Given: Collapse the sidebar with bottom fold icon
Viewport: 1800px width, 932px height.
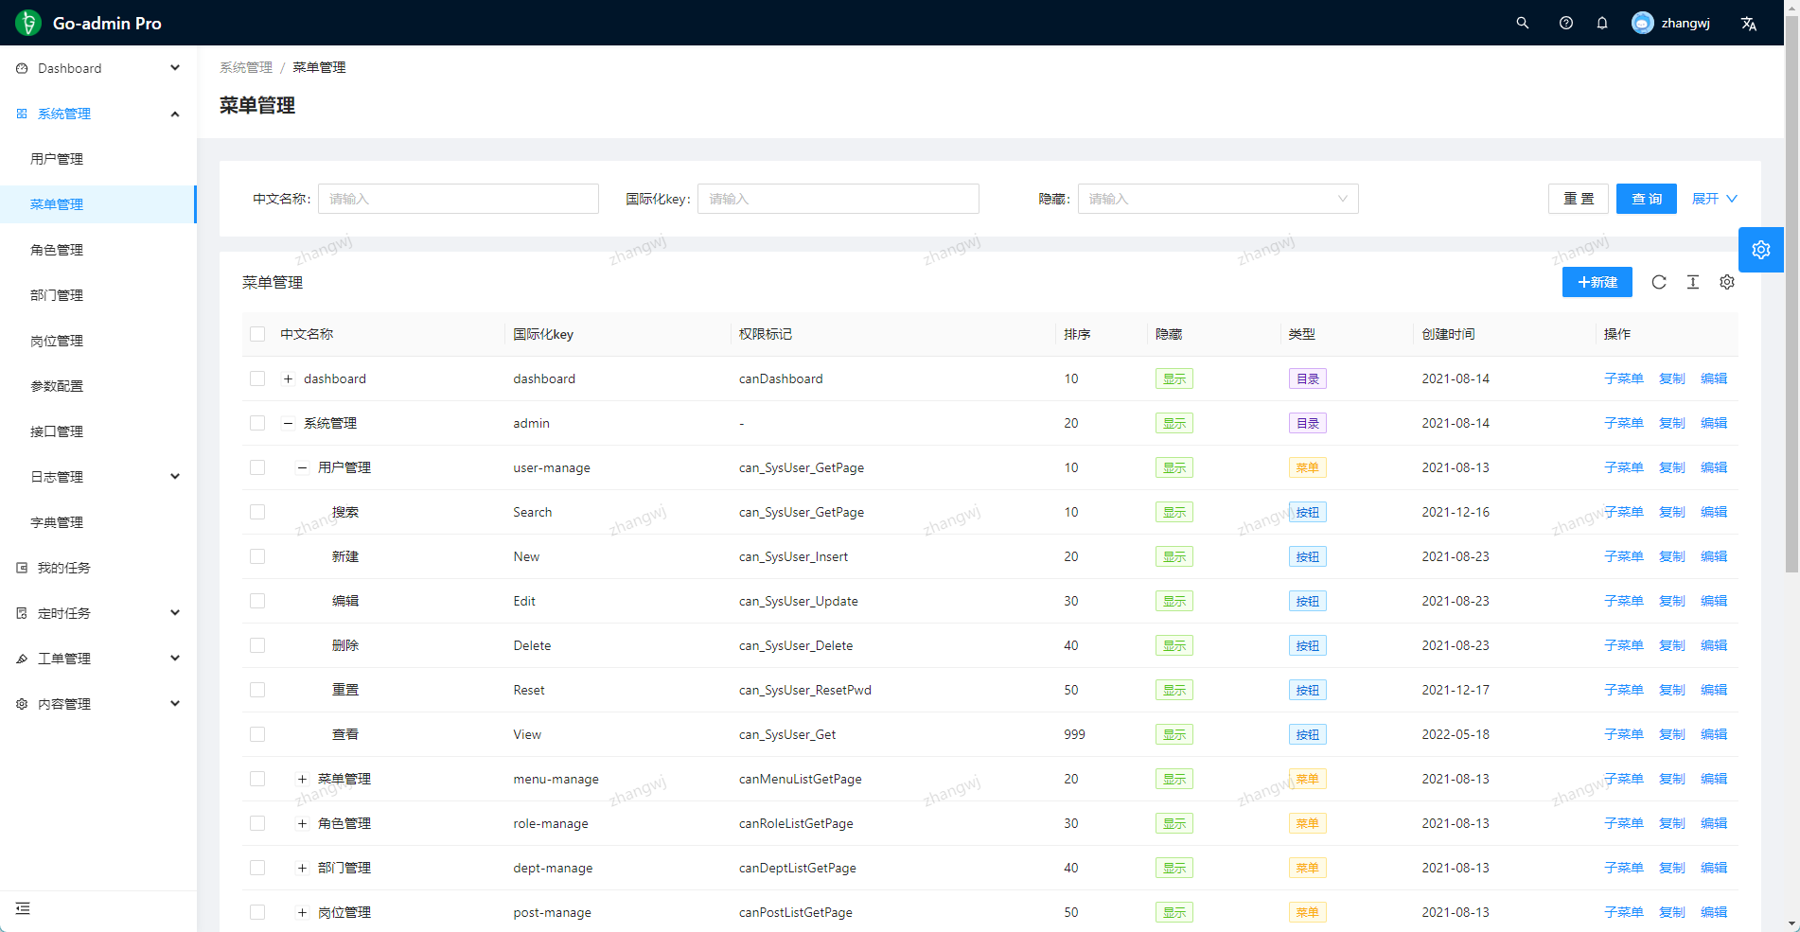Looking at the screenshot, I should [23, 908].
